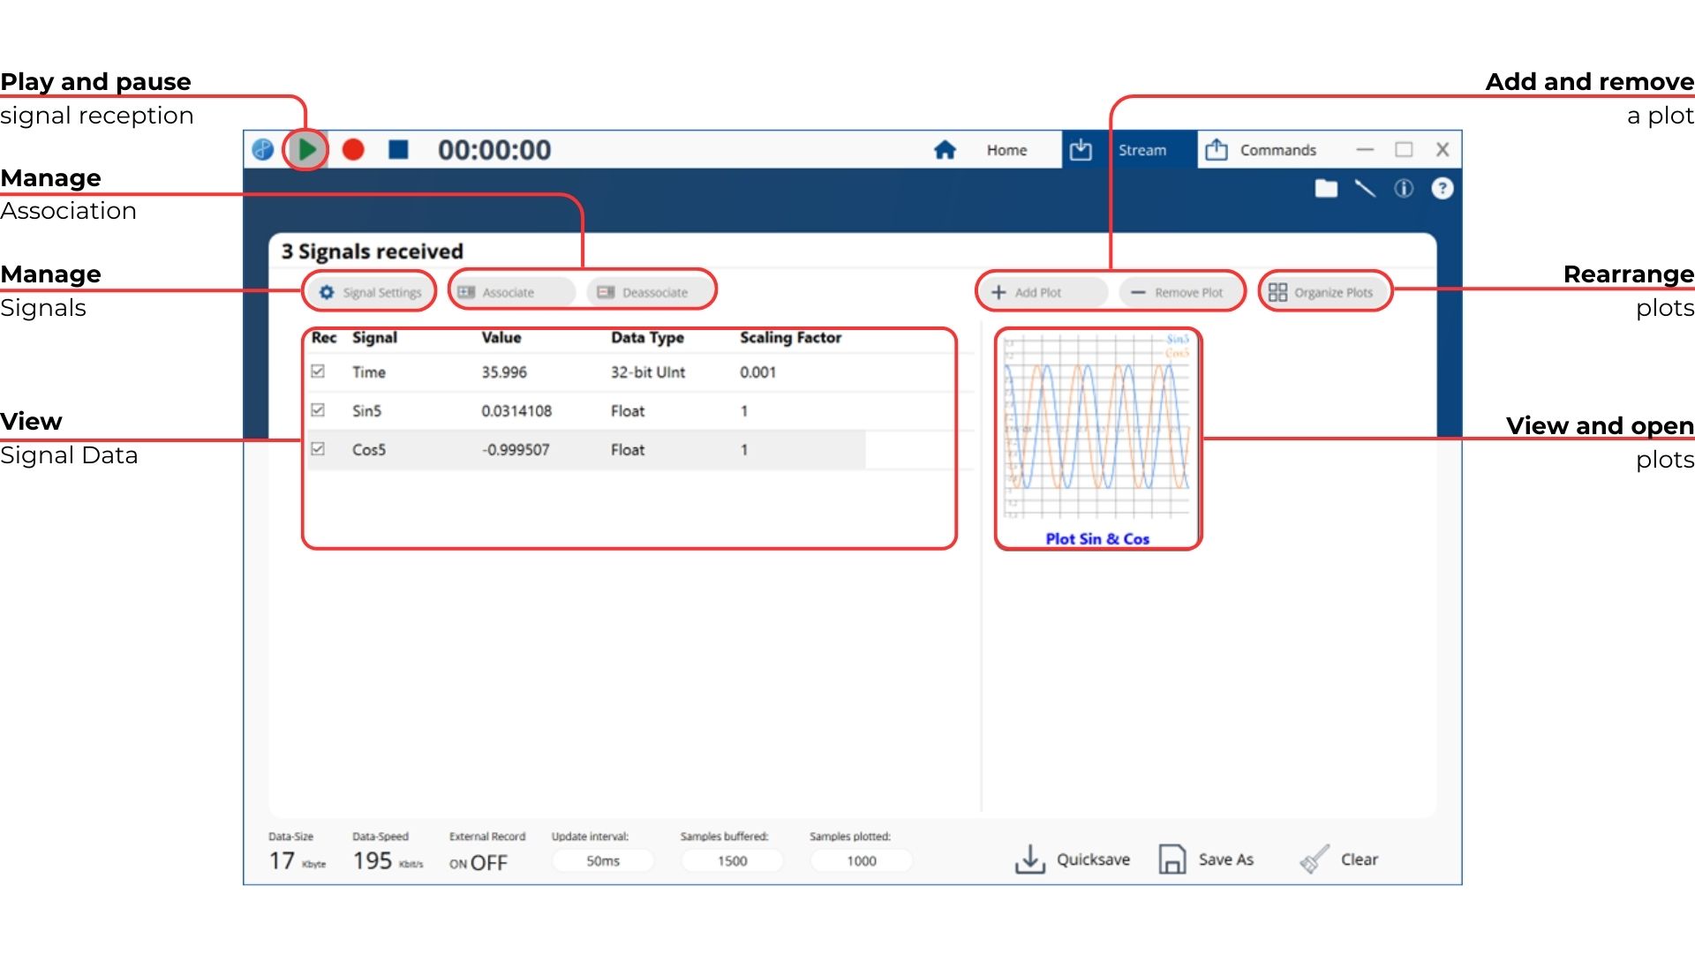Click Quicksave download icon
This screenshot has height=953, width=1695.
(1029, 859)
